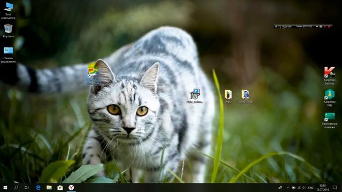Image resolution: width=342 pixels, height=192 pixels.
Task: Open the People icon in system tray
Action: pyautogui.click(x=280, y=187)
